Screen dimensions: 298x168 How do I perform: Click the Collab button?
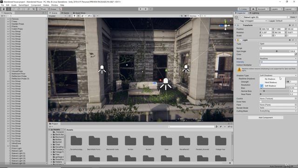click(x=244, y=9)
